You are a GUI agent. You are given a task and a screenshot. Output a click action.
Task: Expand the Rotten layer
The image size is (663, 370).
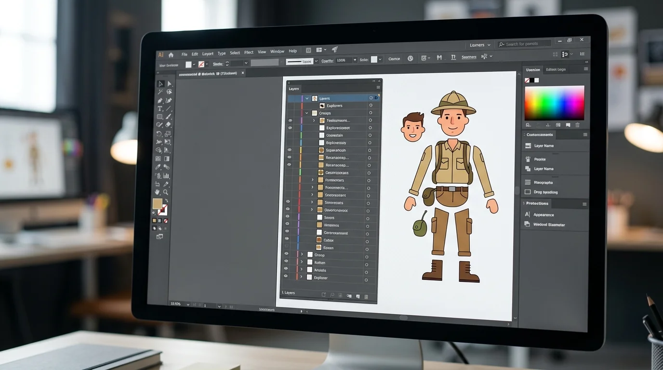[302, 263]
